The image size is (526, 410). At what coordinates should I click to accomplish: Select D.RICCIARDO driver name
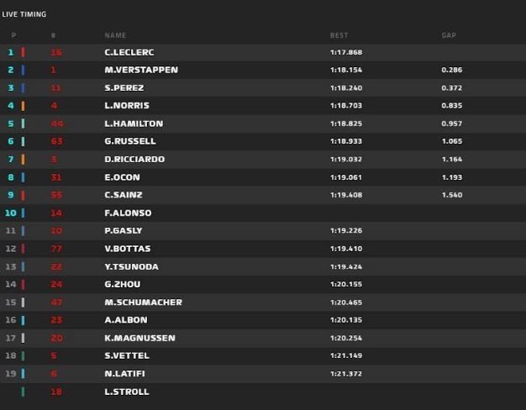134,159
